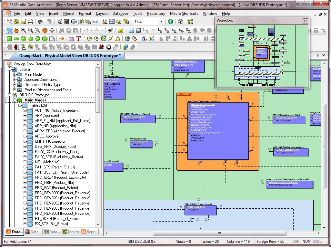This screenshot has height=247, width=331.
Task: Click the APPV_PRD (Approved_Product) table in diagram
Action: click(218, 131)
